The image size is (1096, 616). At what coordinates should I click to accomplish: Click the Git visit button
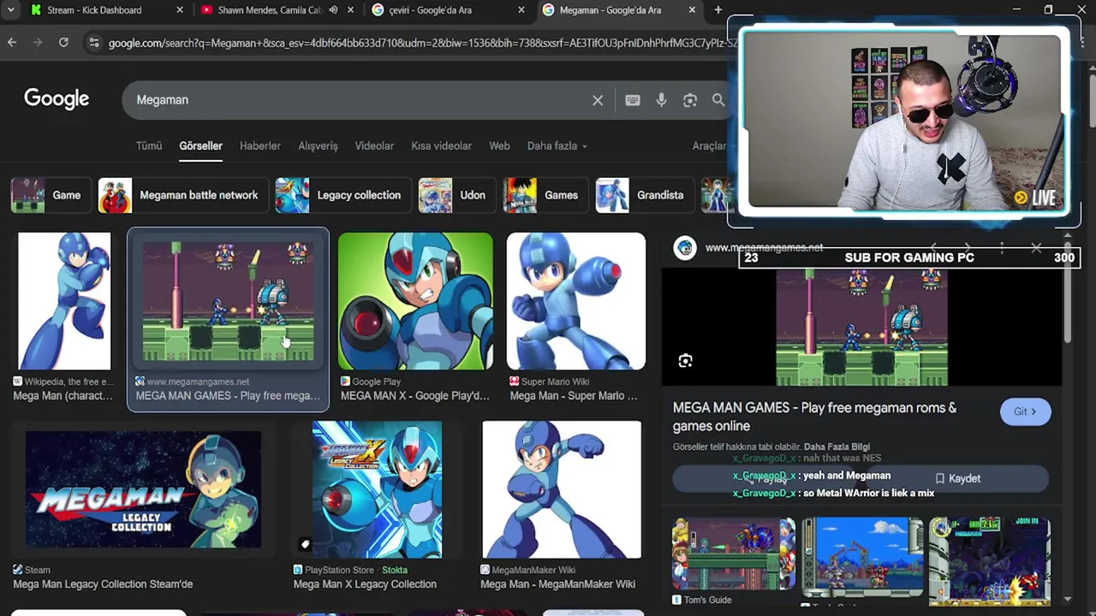(x=1025, y=412)
